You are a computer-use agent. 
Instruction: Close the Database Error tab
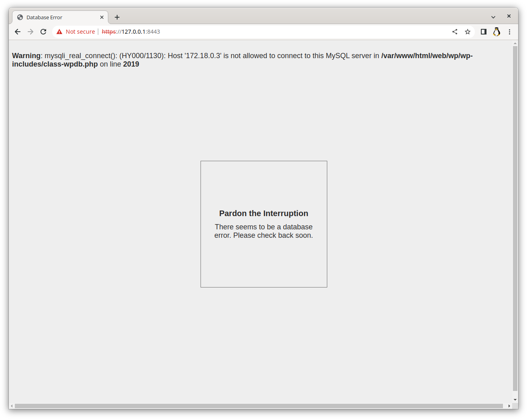click(x=102, y=17)
